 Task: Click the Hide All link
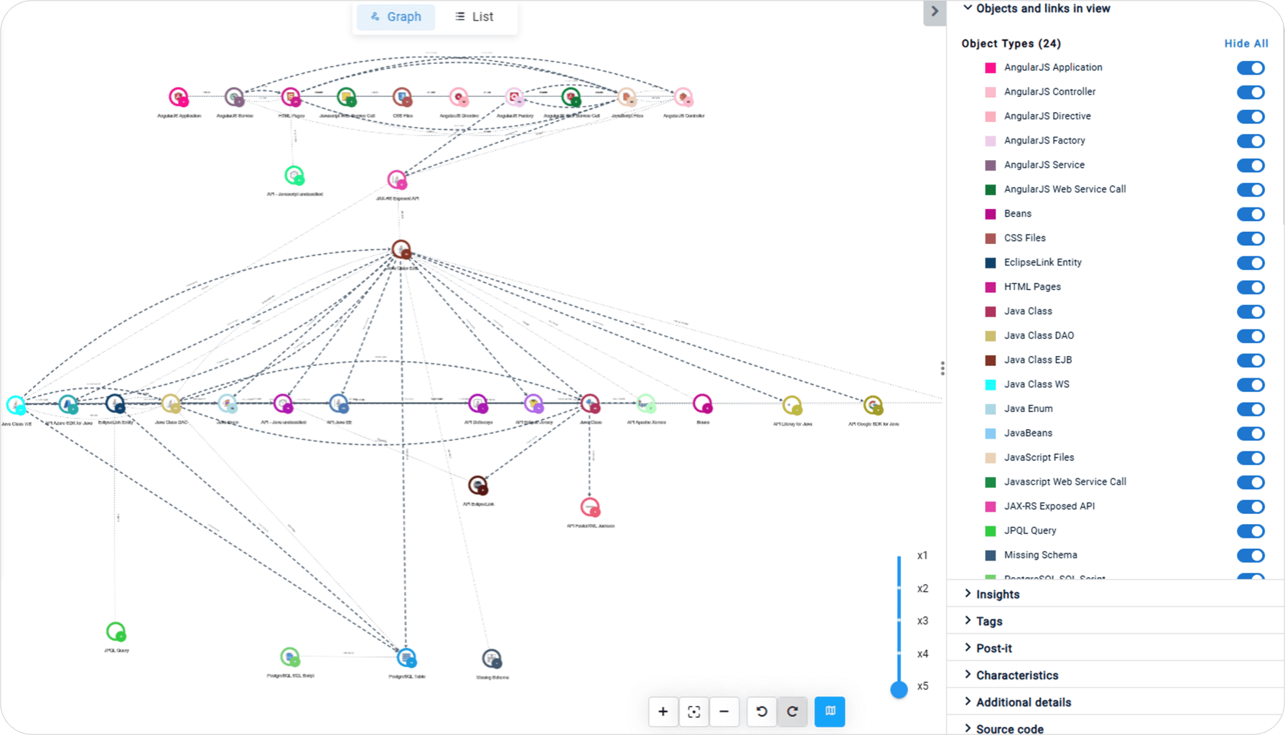(1246, 44)
